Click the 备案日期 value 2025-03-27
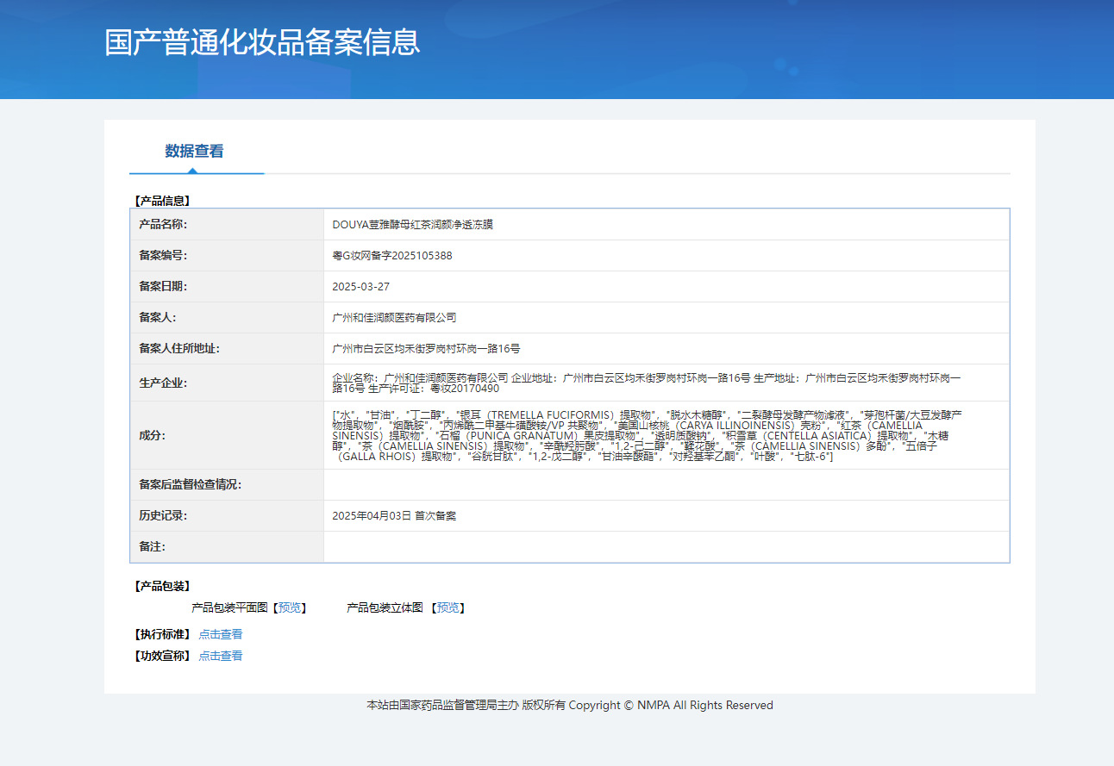Viewport: 1114px width, 766px height. [360, 287]
